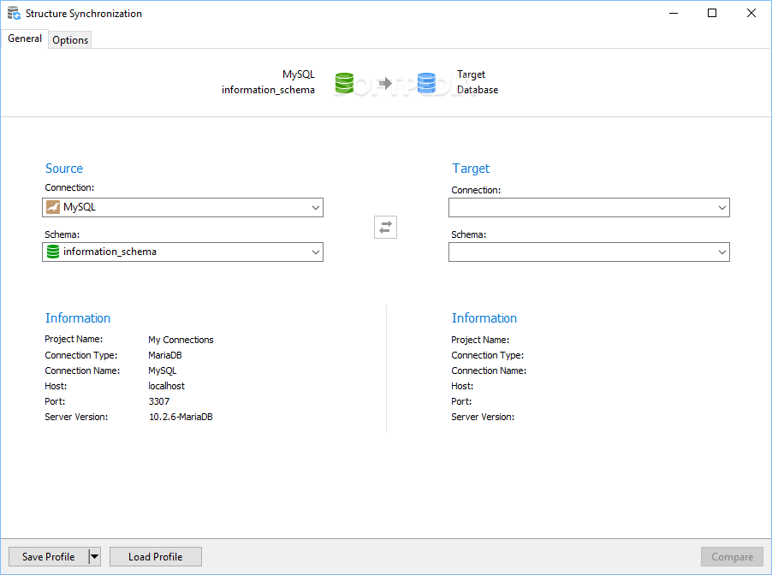Click the target Information heading
The width and height of the screenshot is (772, 575).
[x=484, y=318]
